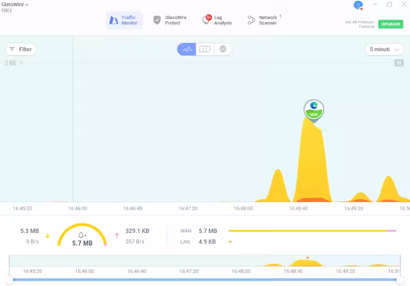This screenshot has width=410, height=286.
Task: Pause the live traffic graph
Action: pos(399,62)
